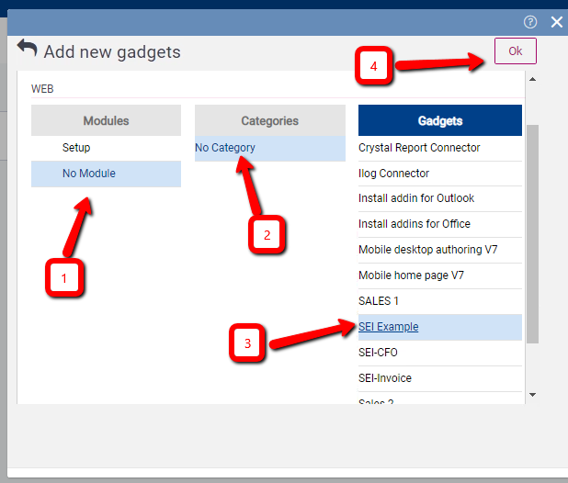Select Install addin for Outlook gadget
This screenshot has height=483, width=568.
pyautogui.click(x=416, y=198)
